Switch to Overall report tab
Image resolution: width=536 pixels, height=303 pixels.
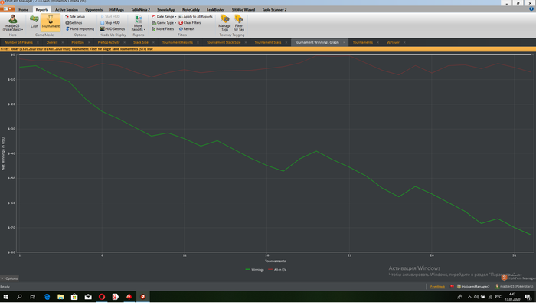[x=52, y=42]
